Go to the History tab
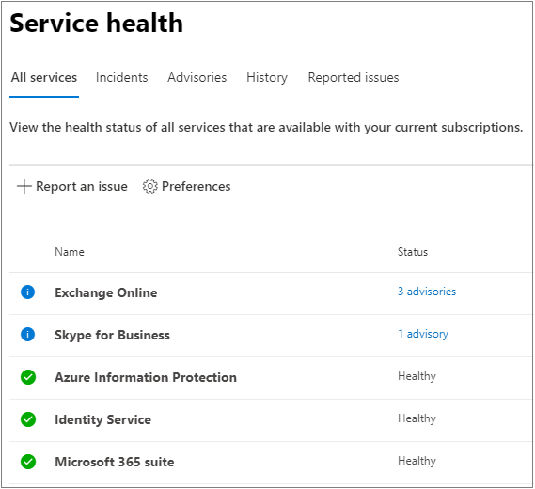Screen dimensions: 535x489 (267, 78)
